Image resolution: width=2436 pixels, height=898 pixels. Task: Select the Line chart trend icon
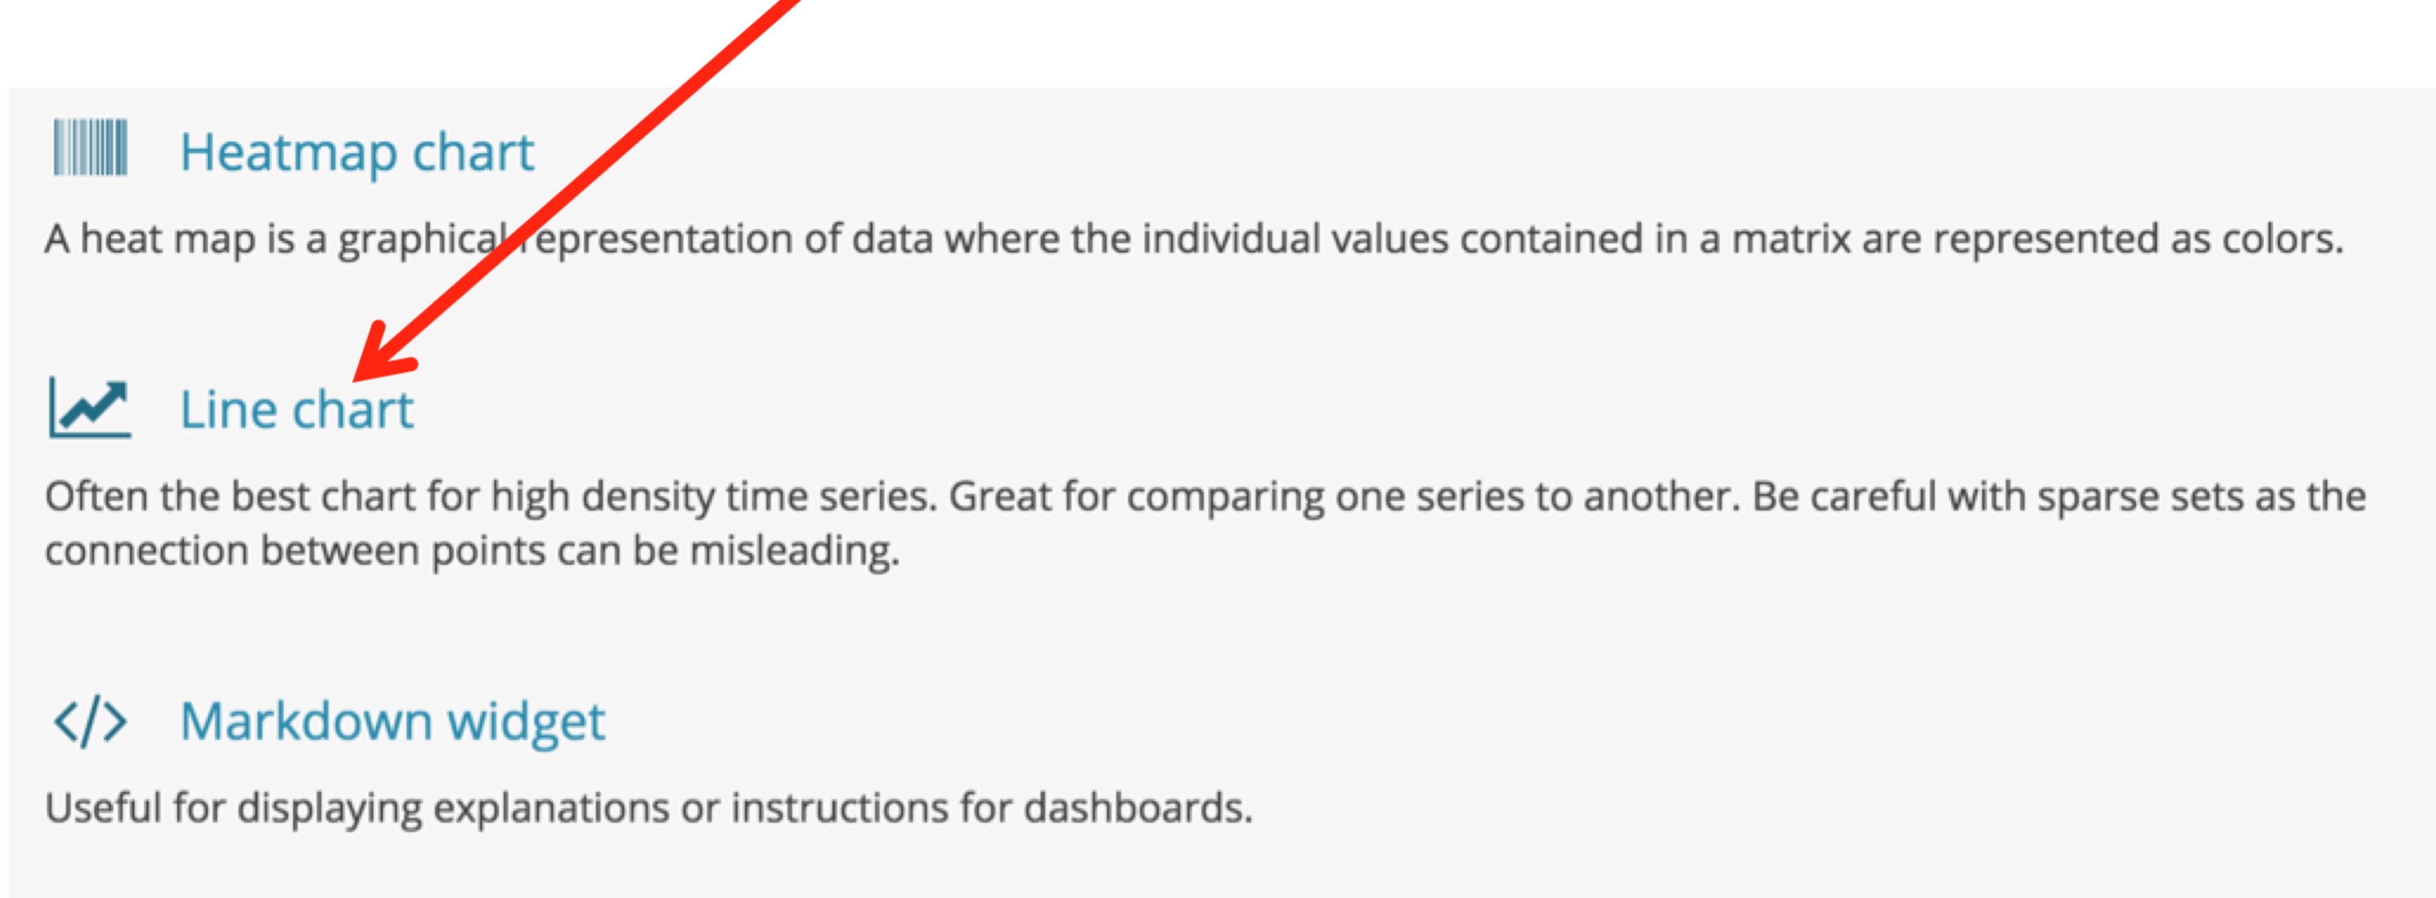pyautogui.click(x=90, y=408)
